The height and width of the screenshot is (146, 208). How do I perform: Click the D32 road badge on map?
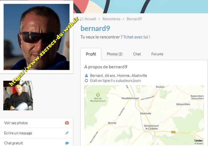point(173,132)
